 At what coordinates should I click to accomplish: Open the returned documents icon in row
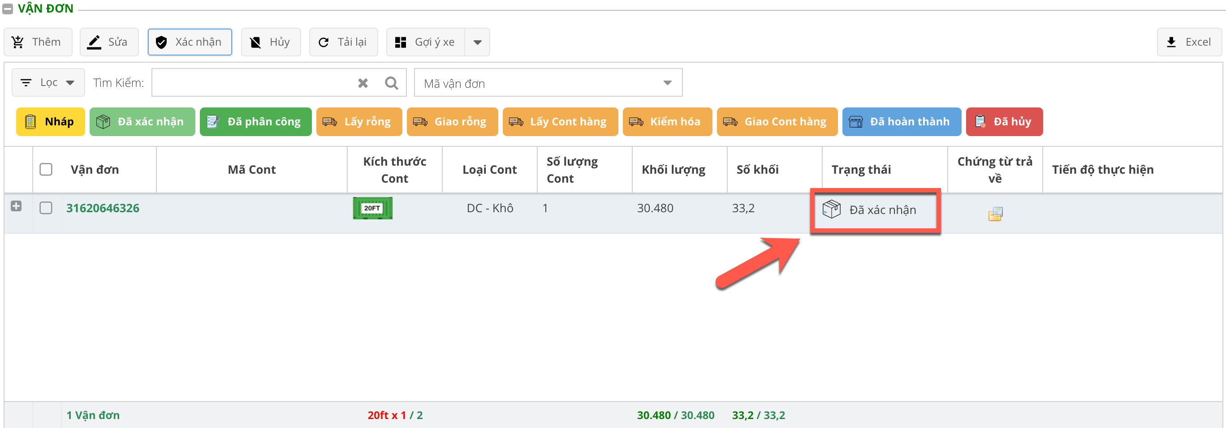coord(995,214)
